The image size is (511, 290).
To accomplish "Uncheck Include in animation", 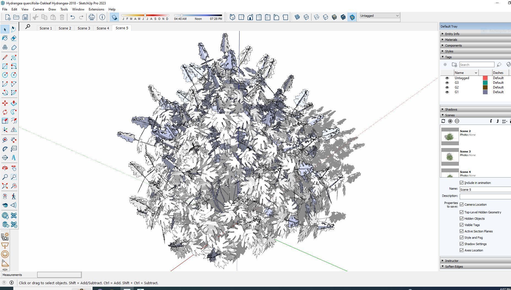I will coord(462,183).
